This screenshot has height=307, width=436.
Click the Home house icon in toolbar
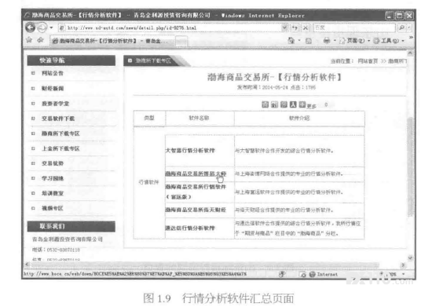click(291, 41)
